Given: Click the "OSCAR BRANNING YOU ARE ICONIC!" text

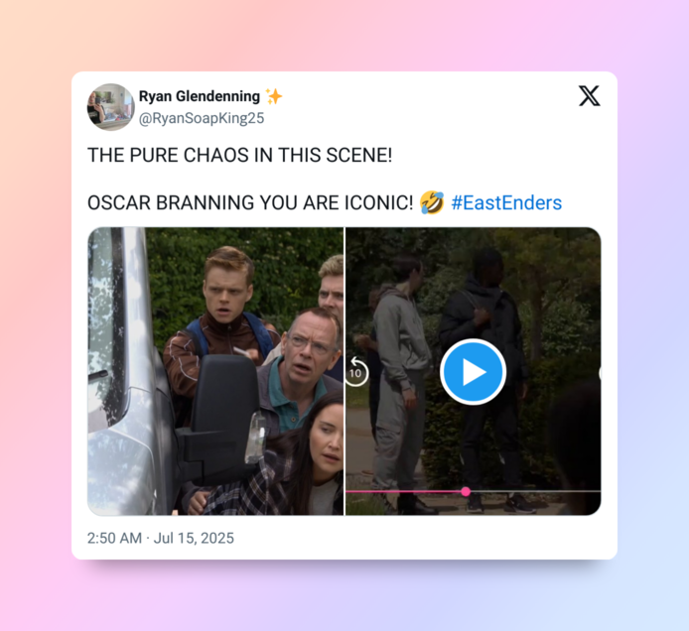Looking at the screenshot, I should pyautogui.click(x=250, y=202).
